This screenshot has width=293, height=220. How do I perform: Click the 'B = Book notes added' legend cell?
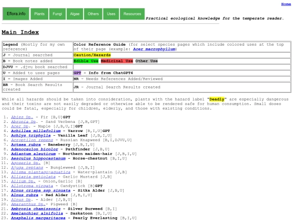pos(37,61)
